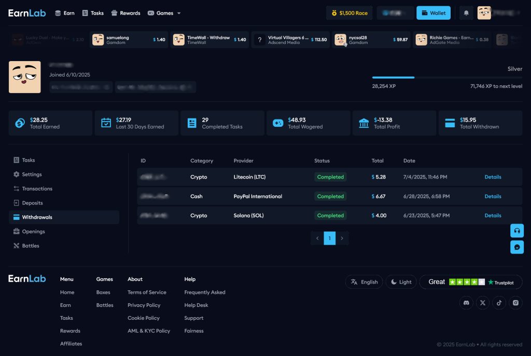Screen dimensions: 531x356
Task: Click the Total Profit bank icon
Action: pyautogui.click(x=364, y=123)
